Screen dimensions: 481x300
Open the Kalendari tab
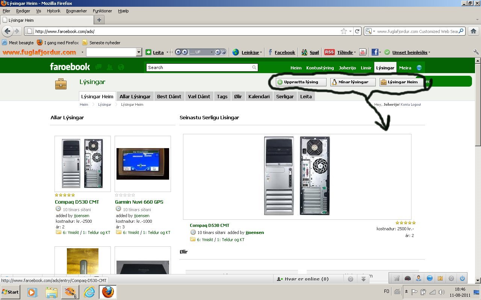tap(259, 96)
